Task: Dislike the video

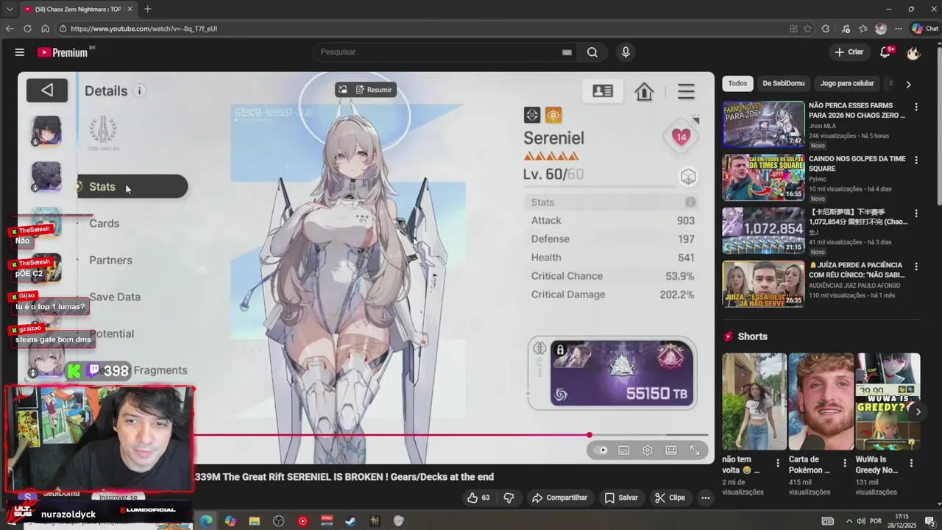Action: point(509,498)
